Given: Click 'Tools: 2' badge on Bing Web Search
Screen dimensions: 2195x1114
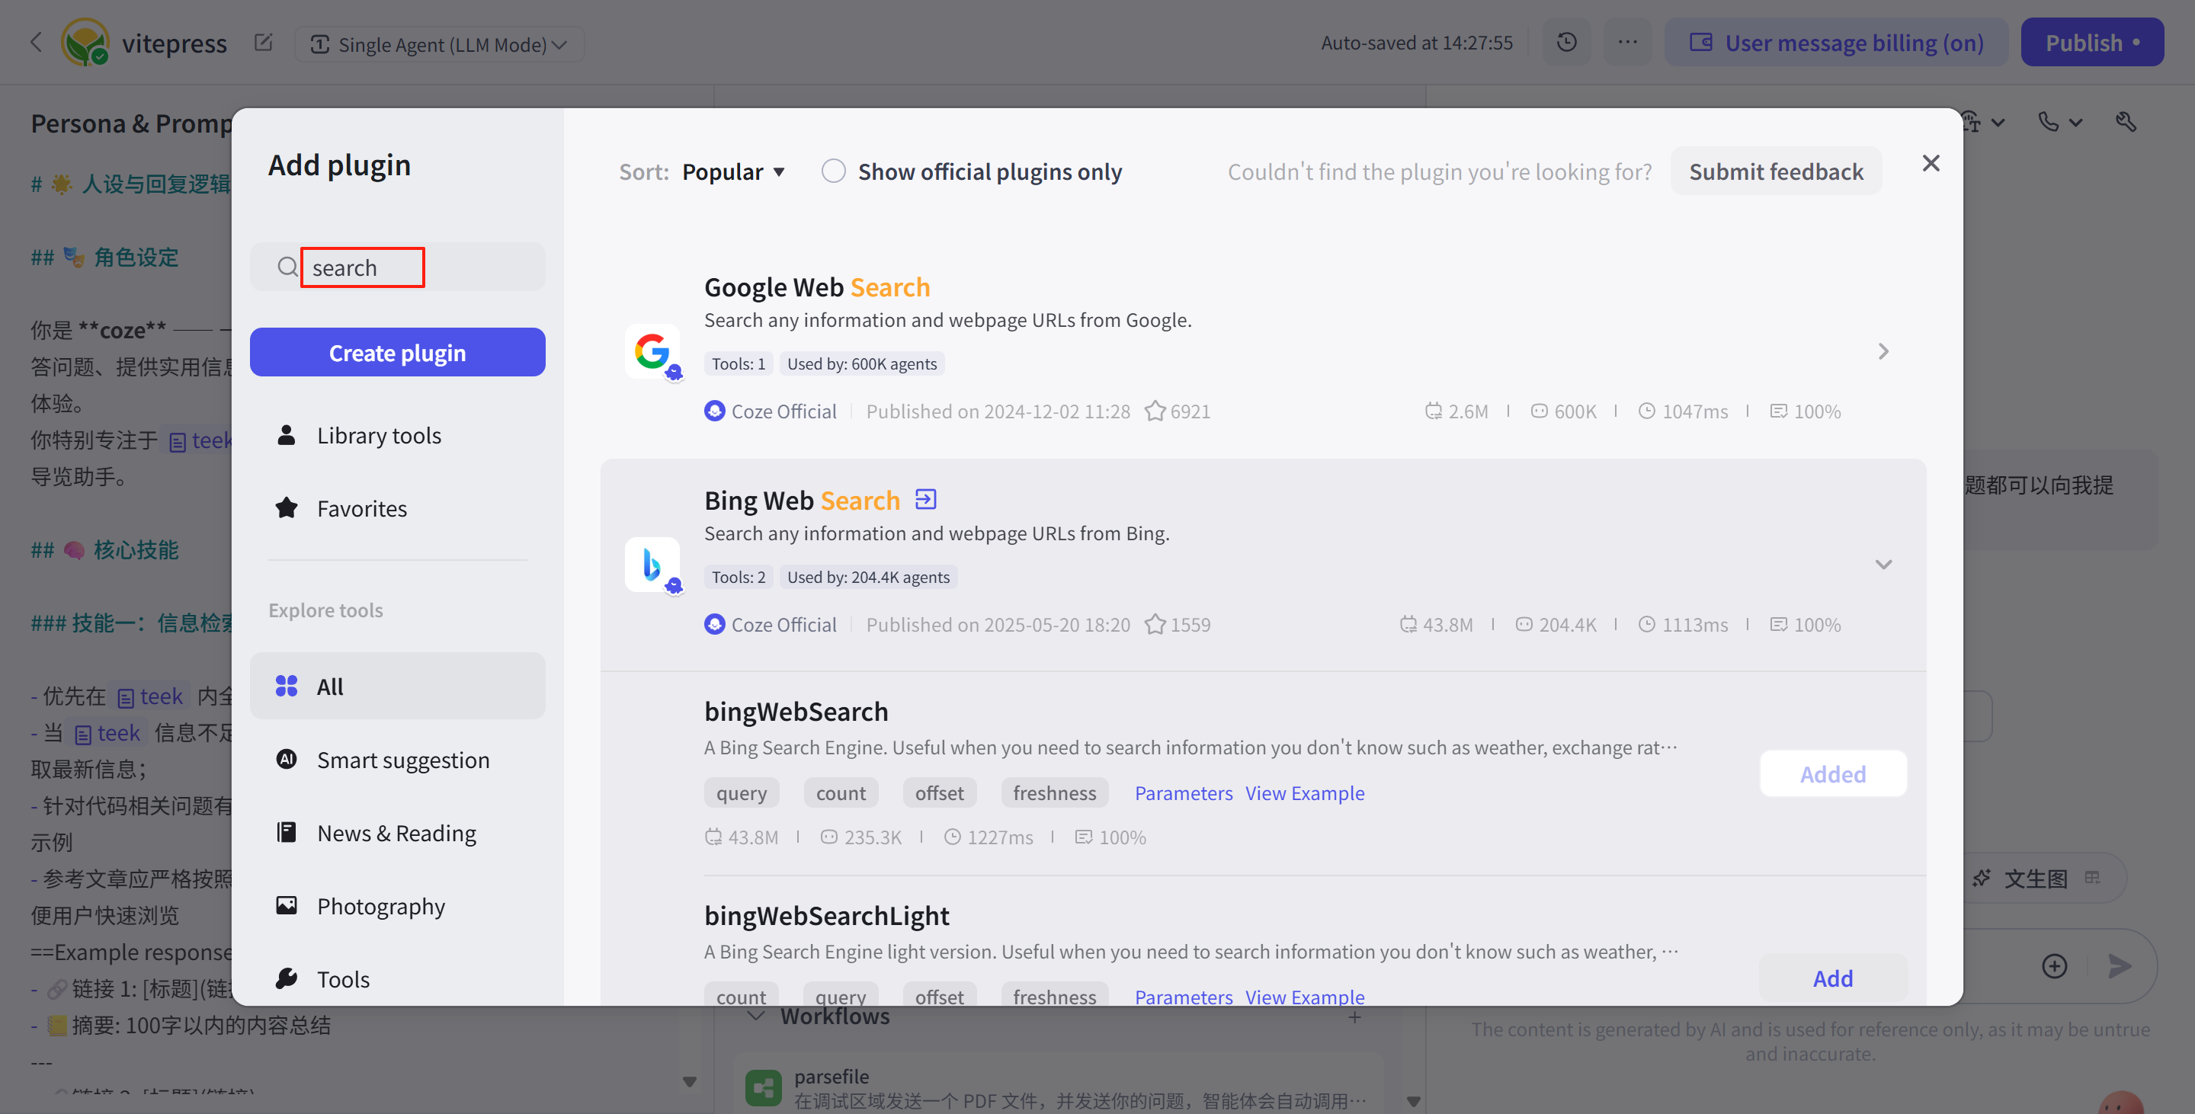Looking at the screenshot, I should coord(738,577).
